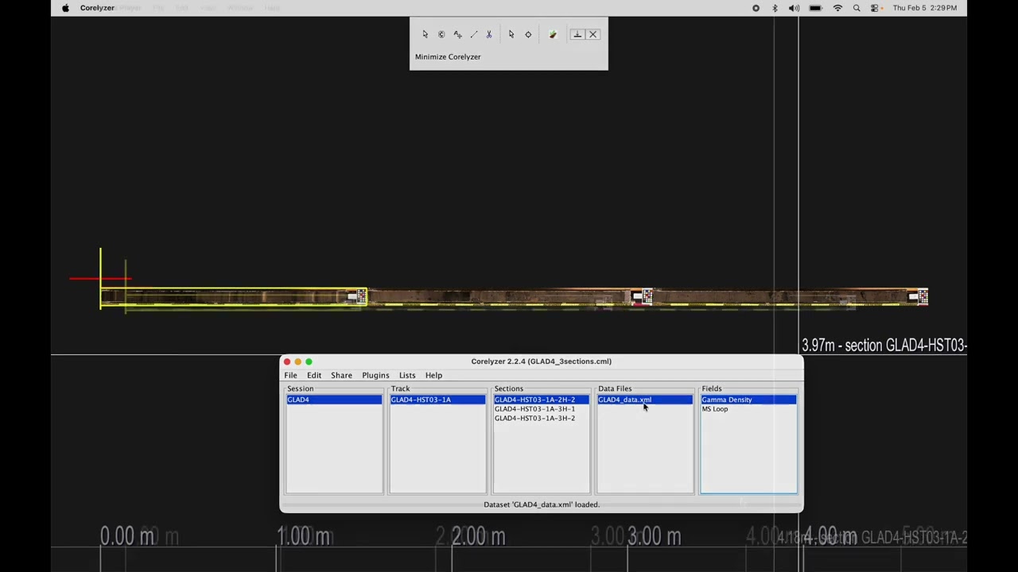Select section GLAD4-HST03-1A-3H-1
The height and width of the screenshot is (572, 1018).
[x=541, y=409]
